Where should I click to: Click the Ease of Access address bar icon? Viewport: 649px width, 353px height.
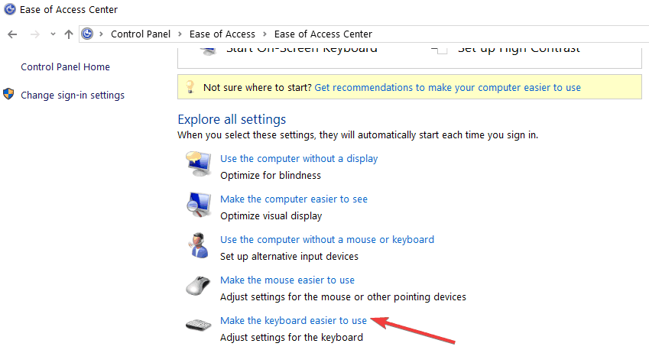click(x=87, y=34)
